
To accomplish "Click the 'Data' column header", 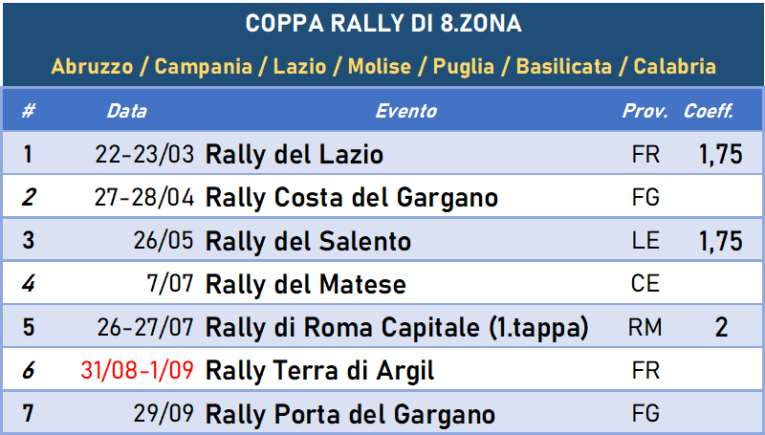I will pos(126,111).
